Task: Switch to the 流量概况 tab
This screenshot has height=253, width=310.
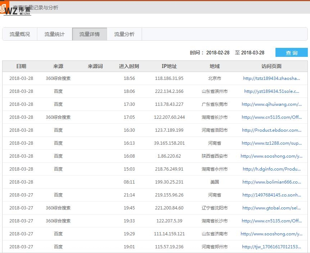Action: (19, 34)
